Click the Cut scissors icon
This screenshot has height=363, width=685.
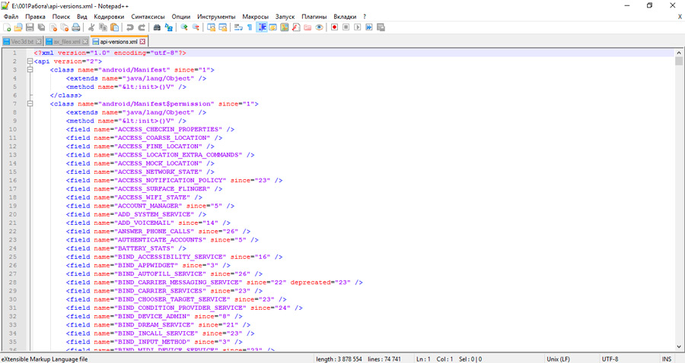tap(91, 27)
